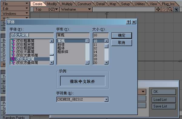The image size is (182, 119).
Task: Select font 汉仪方叠体简 in list
Action: coord(30,63)
